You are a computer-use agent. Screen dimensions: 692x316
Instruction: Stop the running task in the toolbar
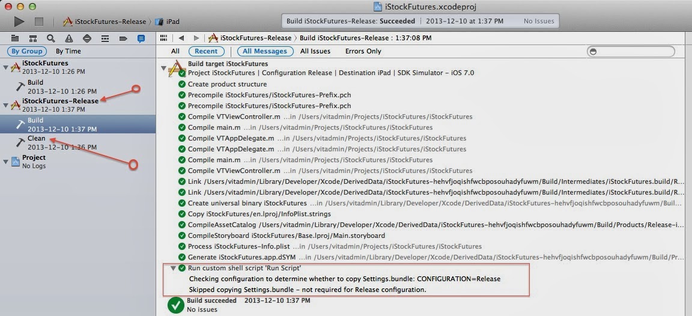click(39, 21)
